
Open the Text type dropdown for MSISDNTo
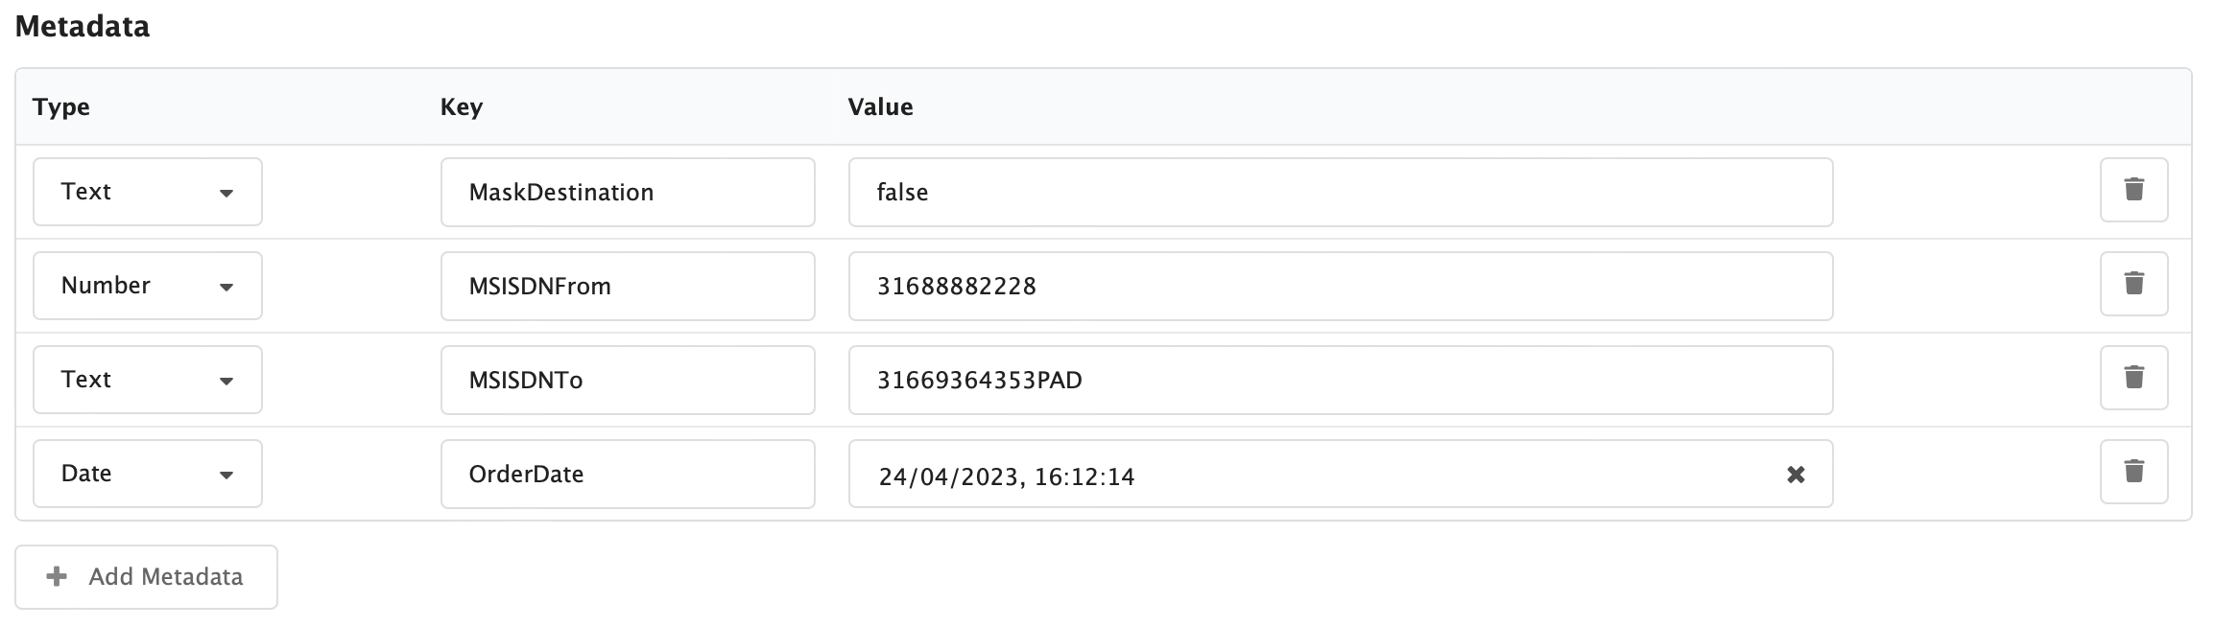tap(147, 379)
